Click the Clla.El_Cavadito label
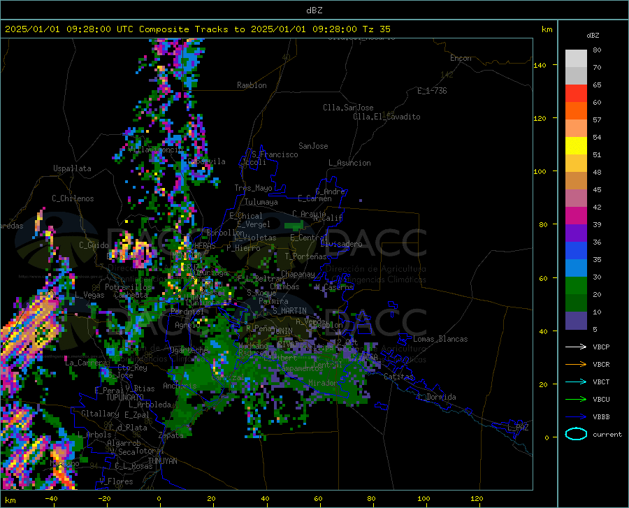Viewport: 629px width, 508px height. coord(386,117)
